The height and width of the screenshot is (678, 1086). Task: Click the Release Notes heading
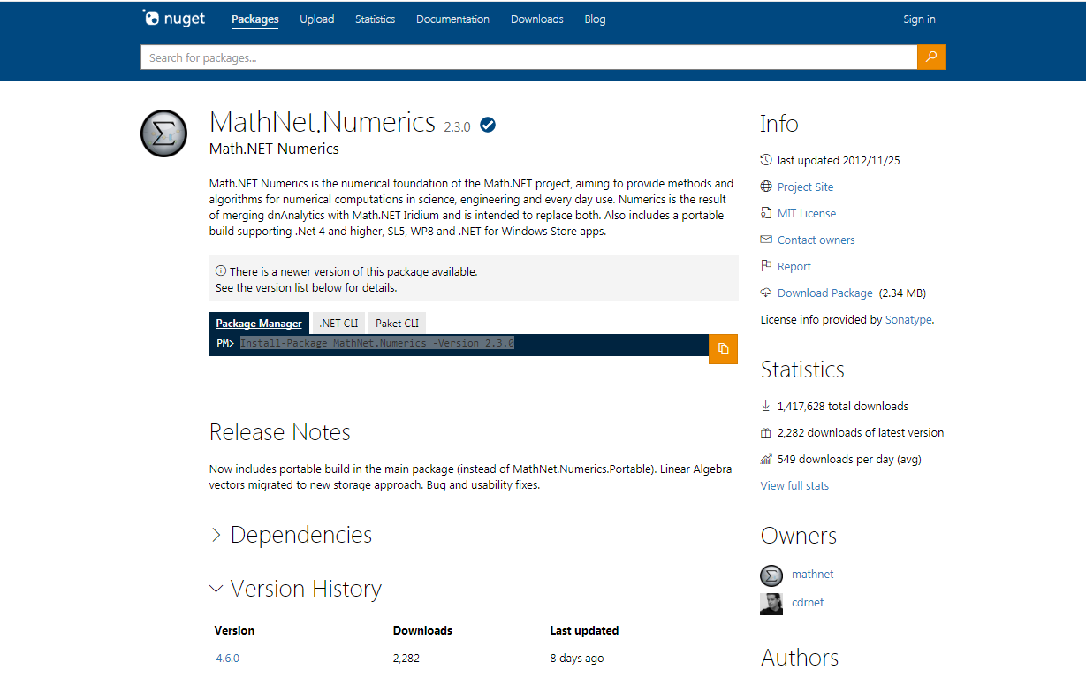(279, 432)
